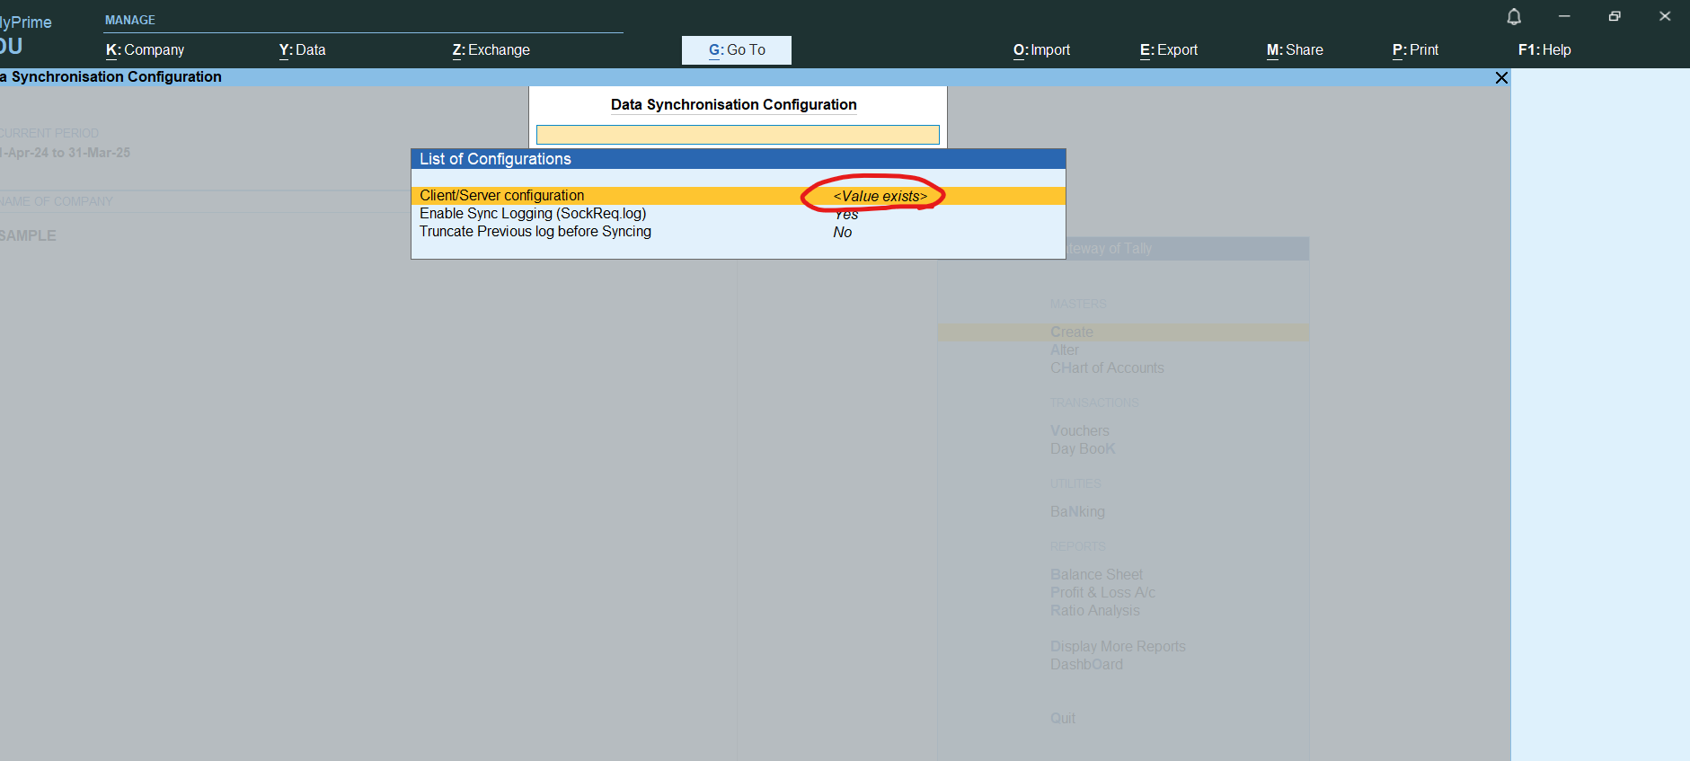Open the E: Export menu

pyautogui.click(x=1168, y=50)
